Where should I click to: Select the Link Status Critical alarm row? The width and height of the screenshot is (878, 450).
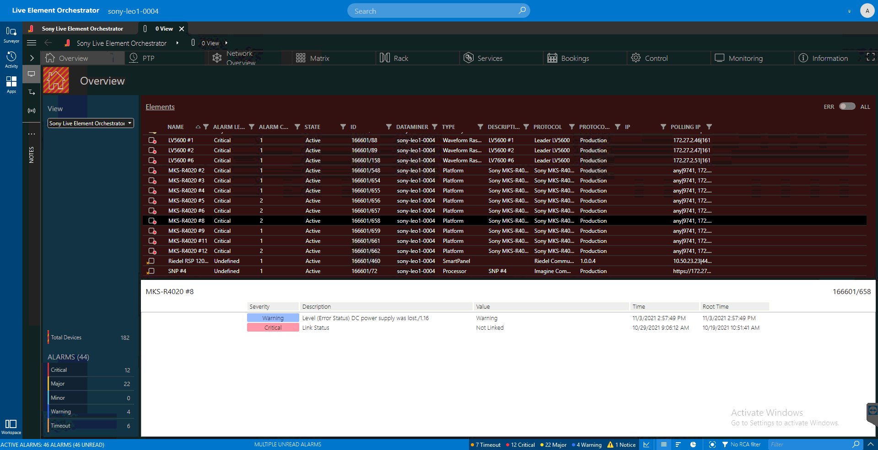(508, 327)
